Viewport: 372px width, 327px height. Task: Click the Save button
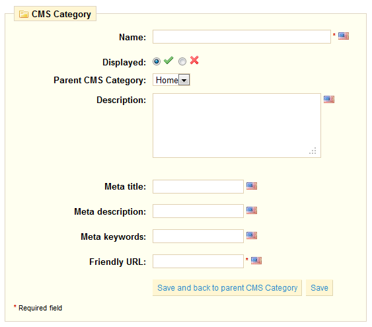tap(319, 288)
